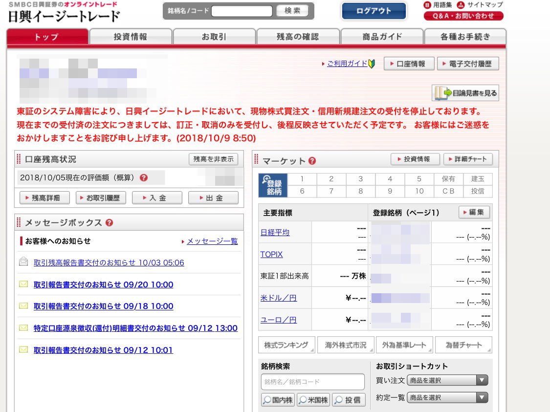Viewport: 550px width, 412px height.
Task: Switch to the 投資情報 tab
Action: click(x=131, y=37)
